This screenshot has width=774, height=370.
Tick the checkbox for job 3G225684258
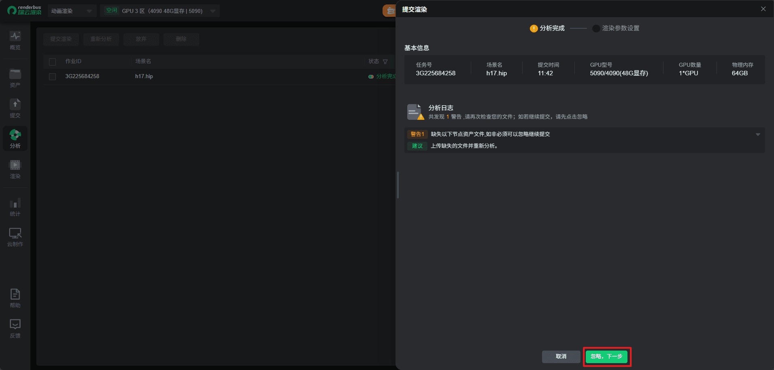(52, 77)
